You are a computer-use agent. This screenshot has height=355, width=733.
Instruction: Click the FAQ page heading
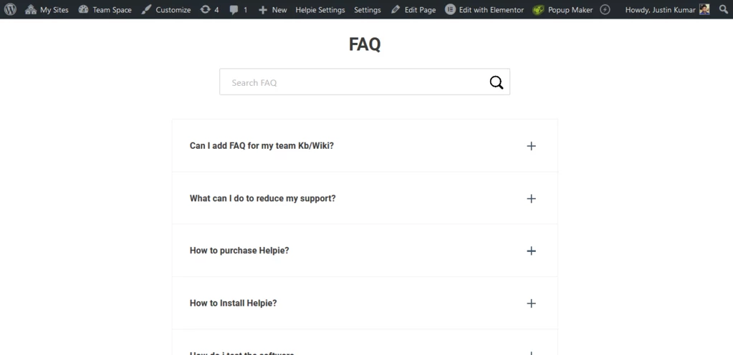pos(365,44)
